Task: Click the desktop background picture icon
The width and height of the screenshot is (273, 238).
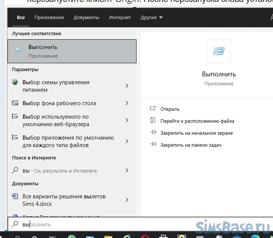Action: 15,103
